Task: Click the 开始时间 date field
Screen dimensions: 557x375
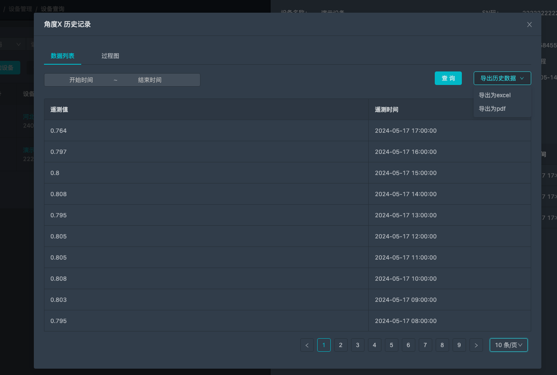Action: click(x=81, y=80)
